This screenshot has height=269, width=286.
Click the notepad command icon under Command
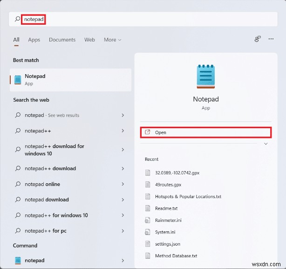tap(18, 261)
